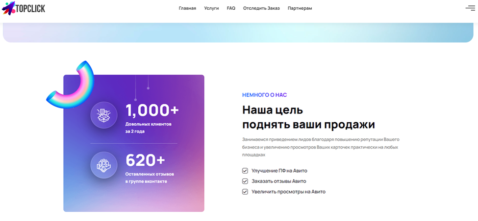Open the FAQ menu item
Screen dimensions: 478x221
click(x=231, y=8)
